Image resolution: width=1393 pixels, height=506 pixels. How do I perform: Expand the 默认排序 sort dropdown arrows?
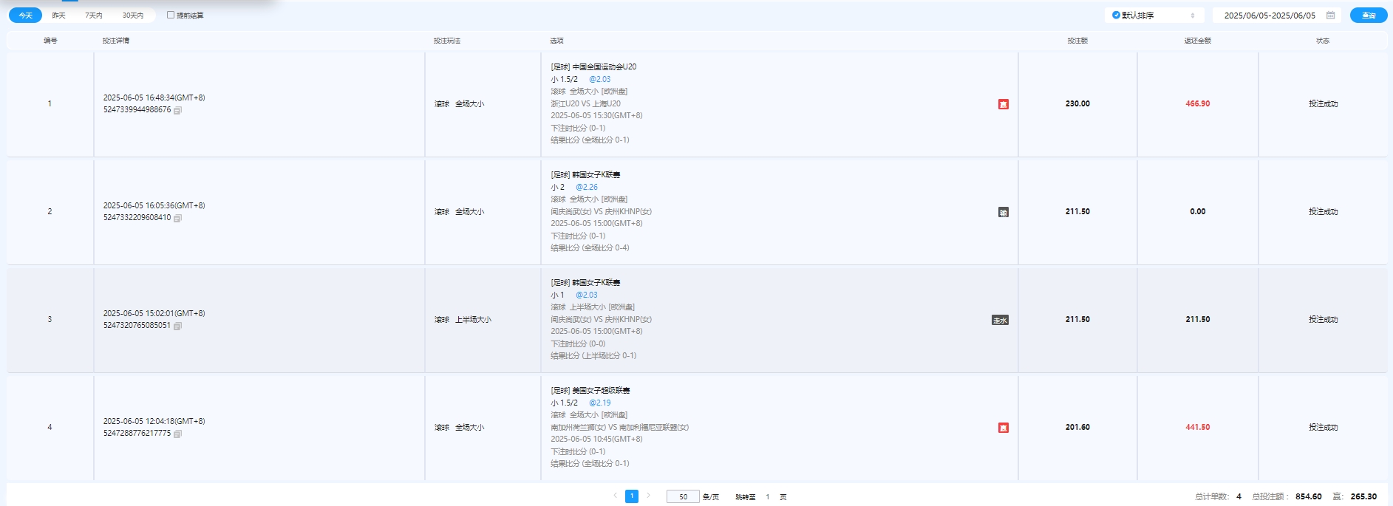[x=1192, y=15]
